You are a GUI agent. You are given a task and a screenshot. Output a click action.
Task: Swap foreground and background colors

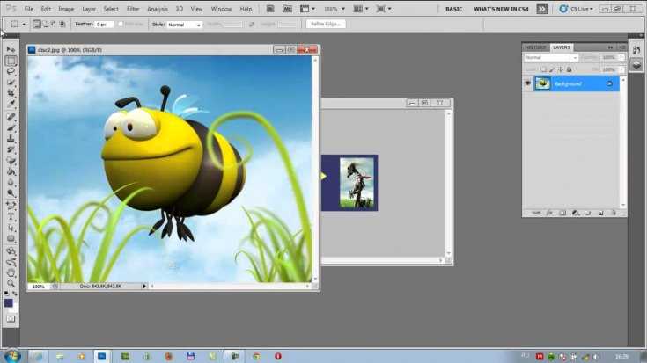click(x=15, y=294)
